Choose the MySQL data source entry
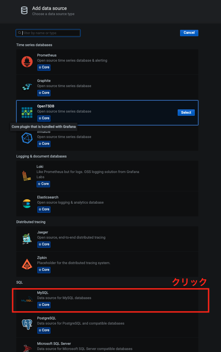 pos(107,299)
